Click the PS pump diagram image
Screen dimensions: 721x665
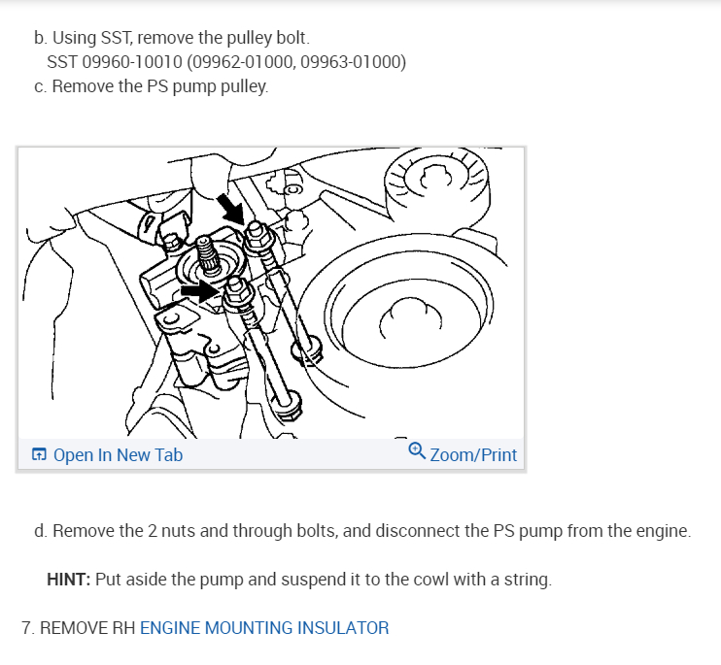click(271, 293)
